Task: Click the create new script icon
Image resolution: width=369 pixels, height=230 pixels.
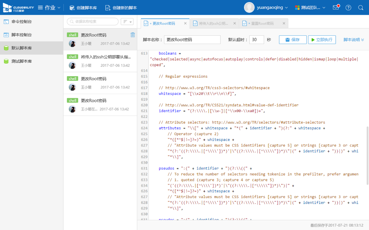Action: click(108, 8)
